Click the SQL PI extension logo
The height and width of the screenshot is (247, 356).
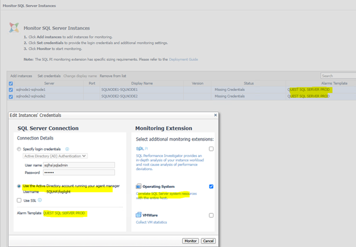point(142,148)
